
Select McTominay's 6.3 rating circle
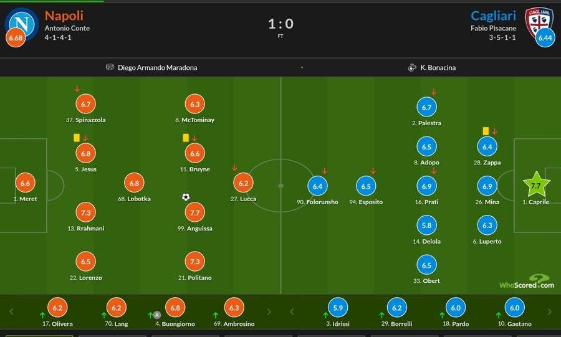pos(195,104)
